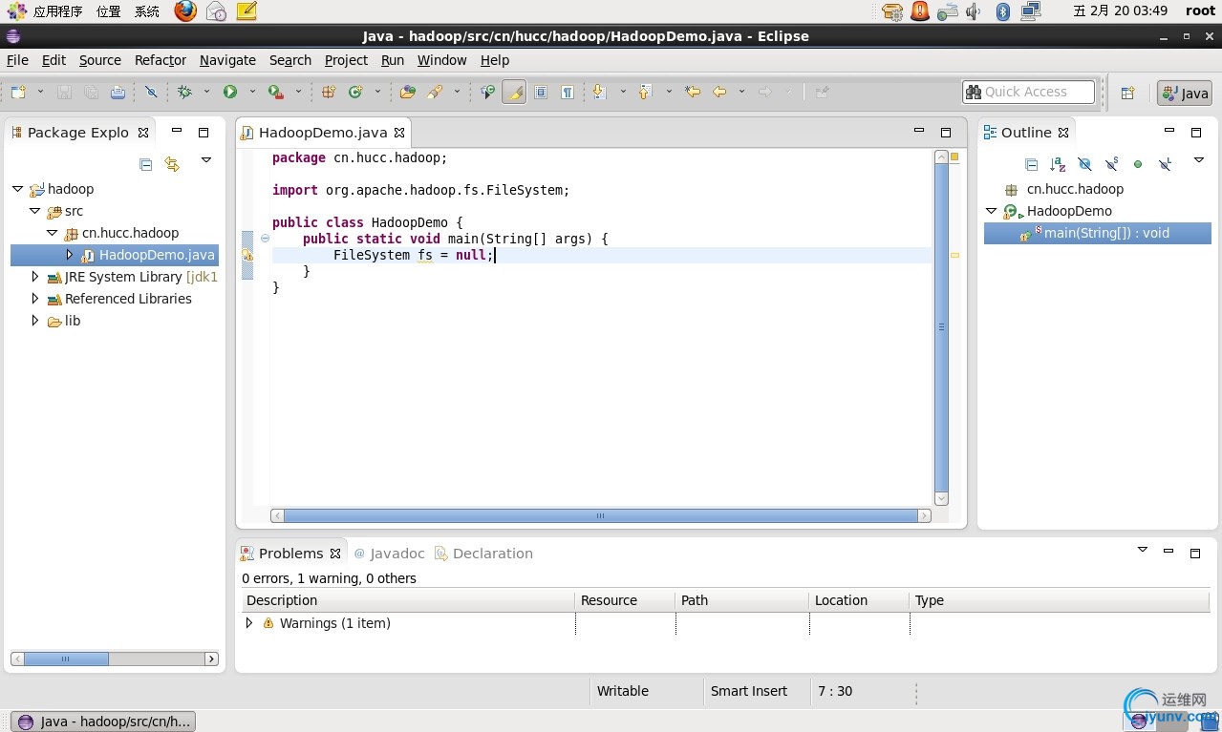This screenshot has width=1222, height=732.
Task: Toggle alphabetical Sort in Outline
Action: (1058, 164)
